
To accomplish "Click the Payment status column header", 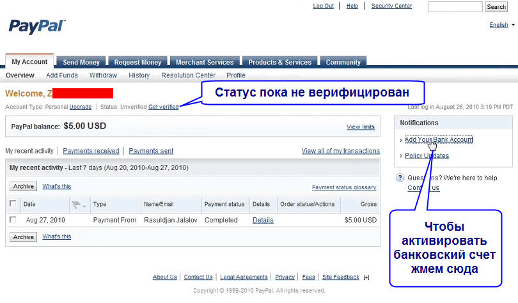I will pos(224,204).
